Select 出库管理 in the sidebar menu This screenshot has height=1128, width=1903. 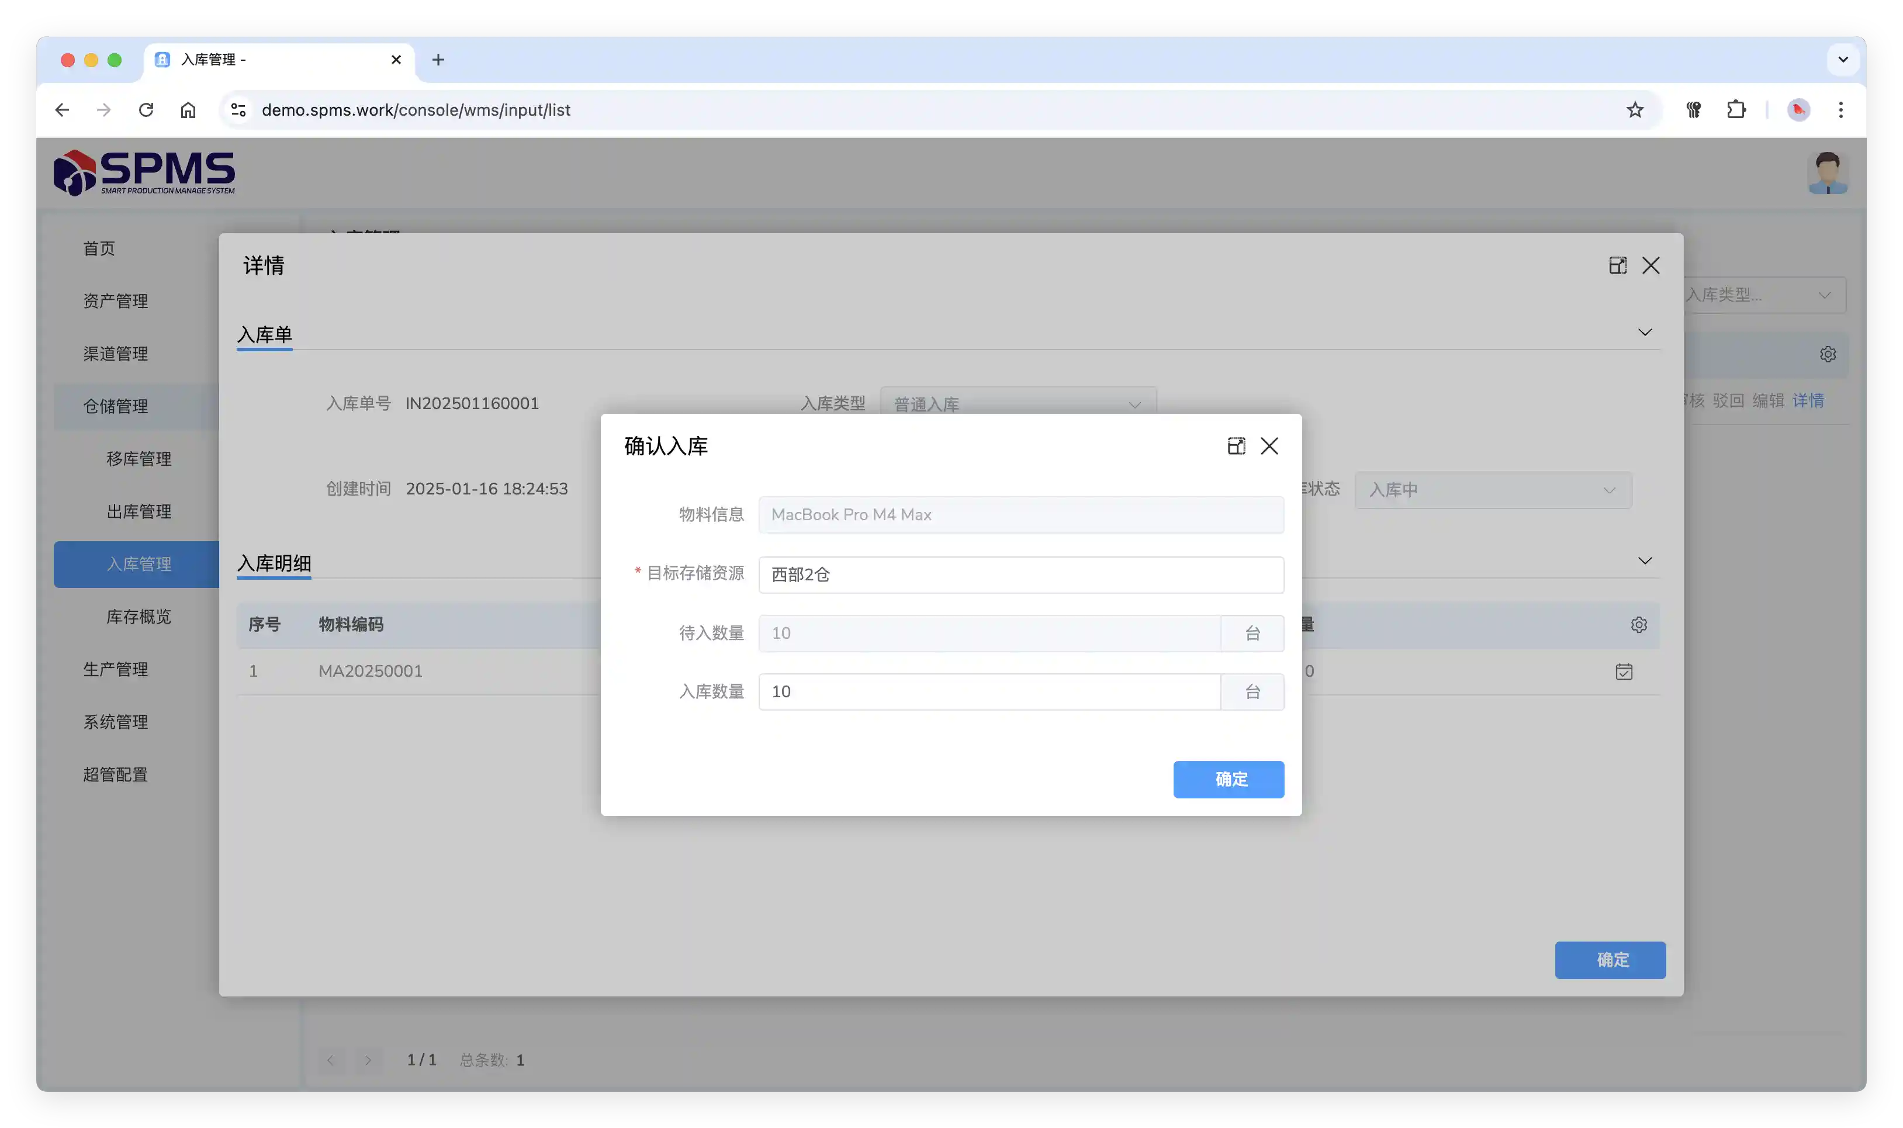click(x=139, y=511)
